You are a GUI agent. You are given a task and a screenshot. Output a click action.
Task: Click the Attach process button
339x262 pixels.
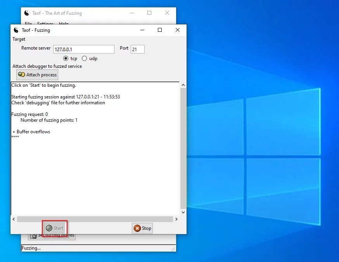click(37, 74)
